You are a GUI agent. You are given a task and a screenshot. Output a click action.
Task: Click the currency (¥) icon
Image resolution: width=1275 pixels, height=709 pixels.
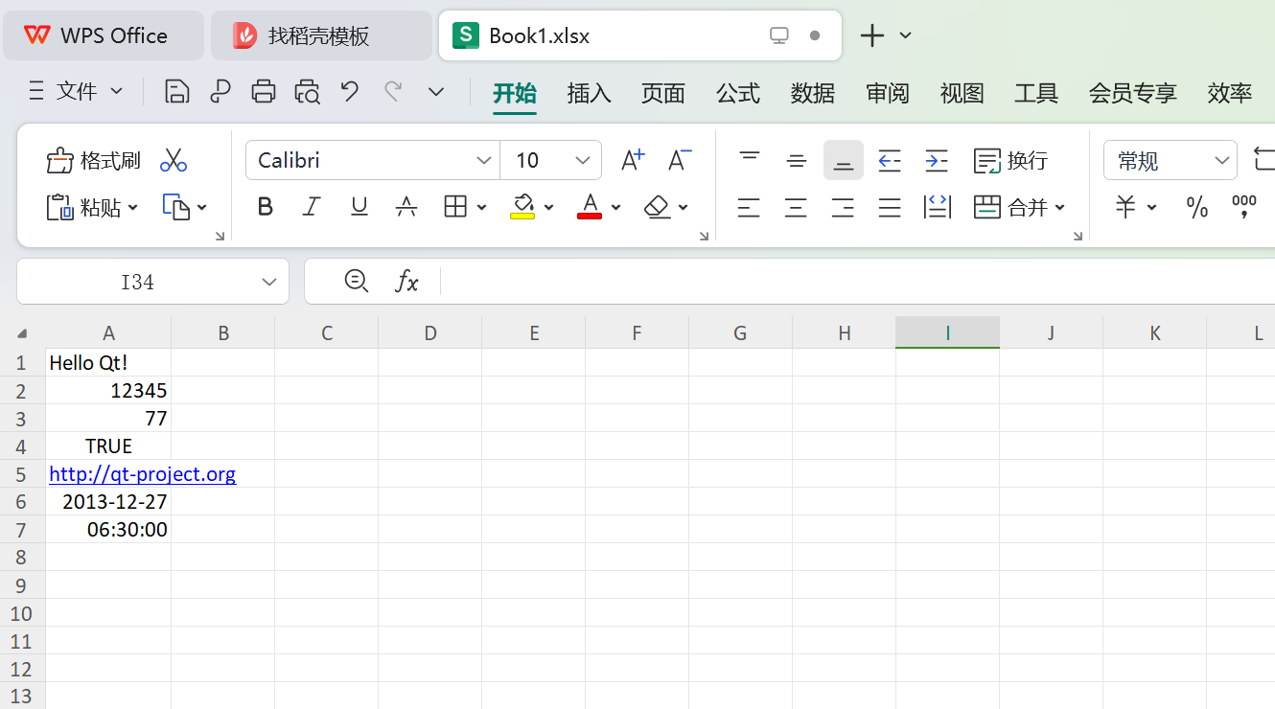point(1125,207)
